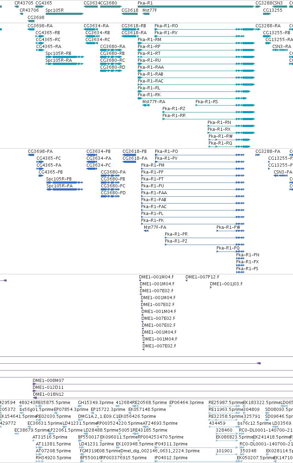Viewport: 293px width, 463px height.
Task: Open the CSN3 gene label
Action: tap(278, 3)
